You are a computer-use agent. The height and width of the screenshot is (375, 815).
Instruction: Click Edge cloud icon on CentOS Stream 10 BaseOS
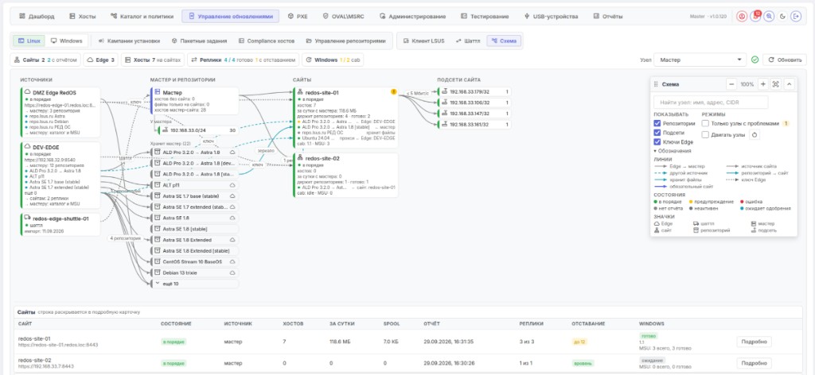click(233, 262)
